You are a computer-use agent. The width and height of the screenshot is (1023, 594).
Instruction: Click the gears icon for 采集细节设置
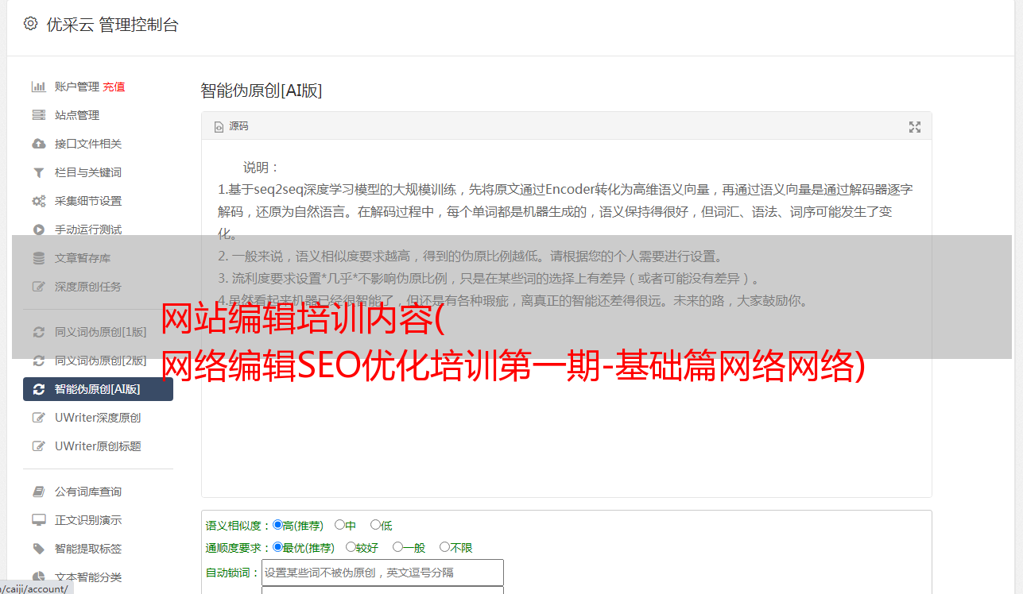coord(38,201)
